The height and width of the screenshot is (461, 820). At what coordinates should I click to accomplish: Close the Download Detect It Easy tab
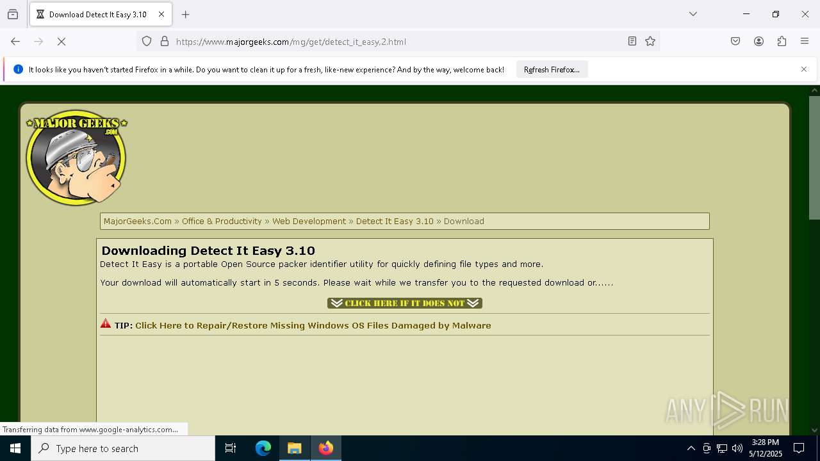pyautogui.click(x=161, y=14)
